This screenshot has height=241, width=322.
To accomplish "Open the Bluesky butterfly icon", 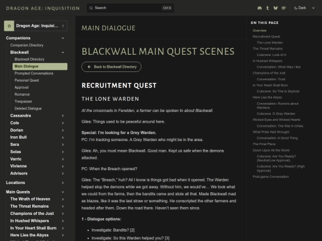I will pyautogui.click(x=275, y=8).
